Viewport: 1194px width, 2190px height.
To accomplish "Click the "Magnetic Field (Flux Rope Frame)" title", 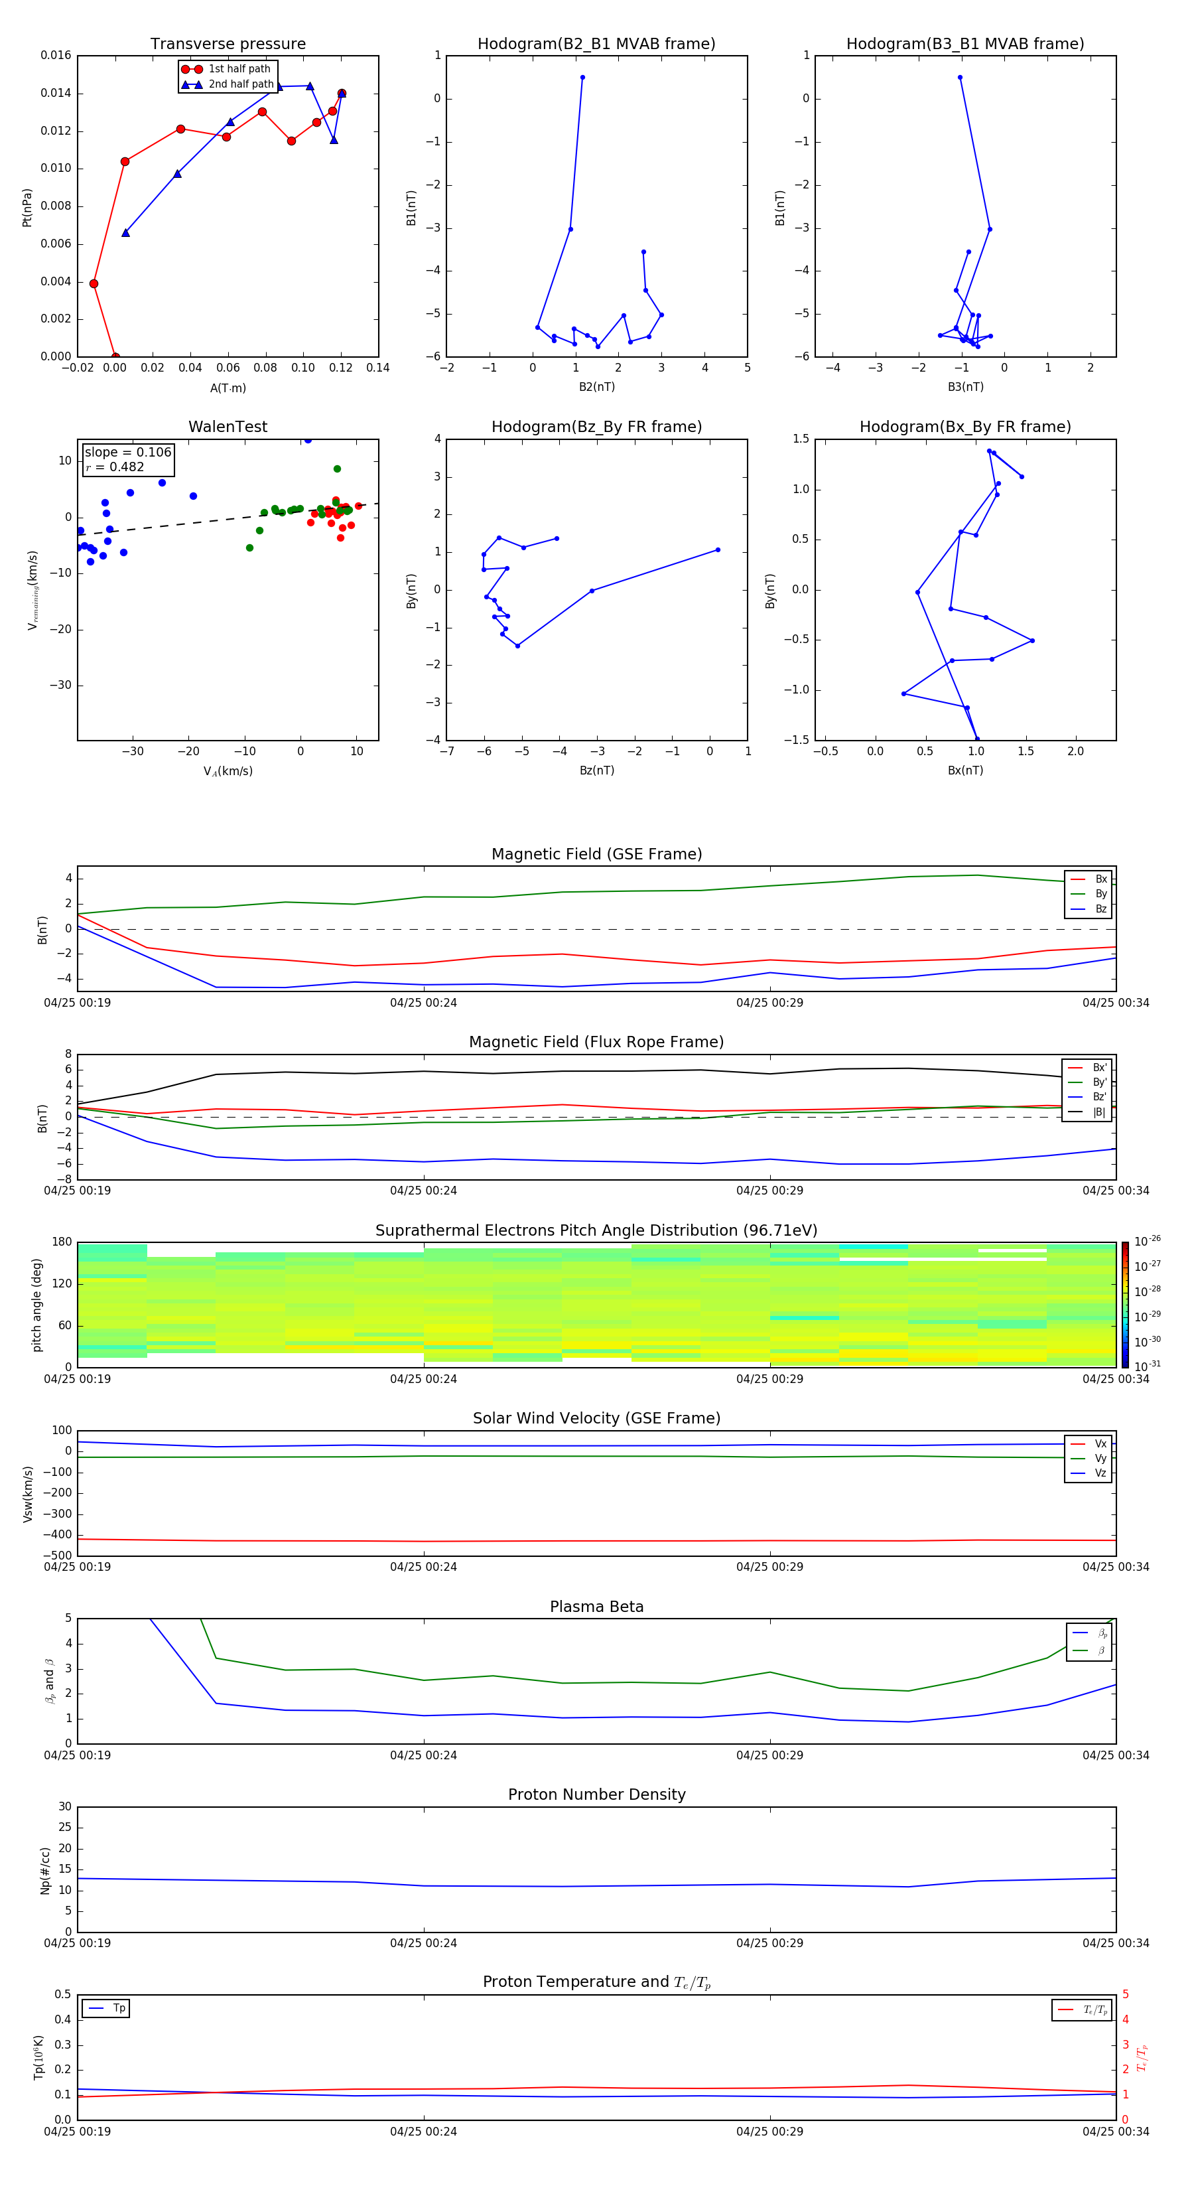I will (596, 1043).
